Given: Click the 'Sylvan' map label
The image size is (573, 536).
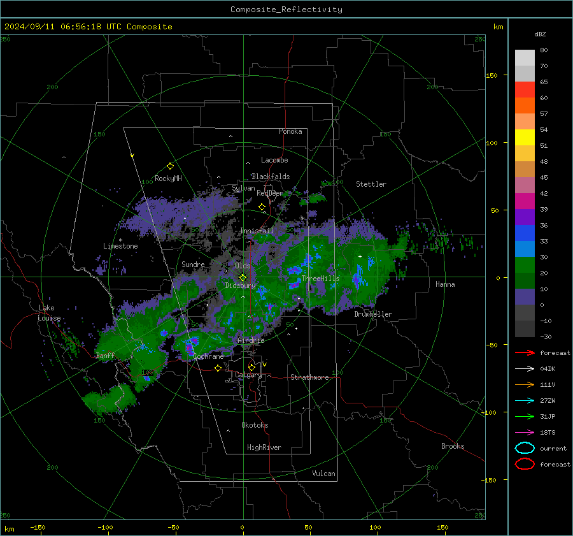Looking at the screenshot, I should tap(243, 188).
